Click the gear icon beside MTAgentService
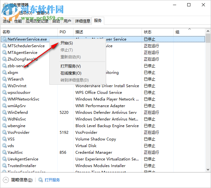211x188 pixels. 4,53
